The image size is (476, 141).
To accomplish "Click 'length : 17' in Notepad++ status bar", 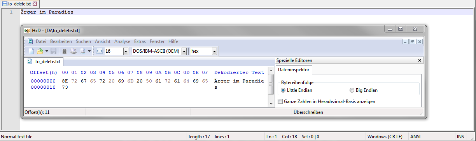I will click(199, 137).
